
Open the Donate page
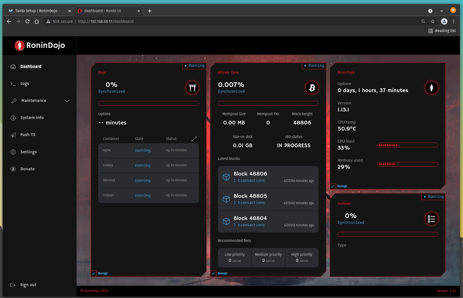tap(27, 169)
